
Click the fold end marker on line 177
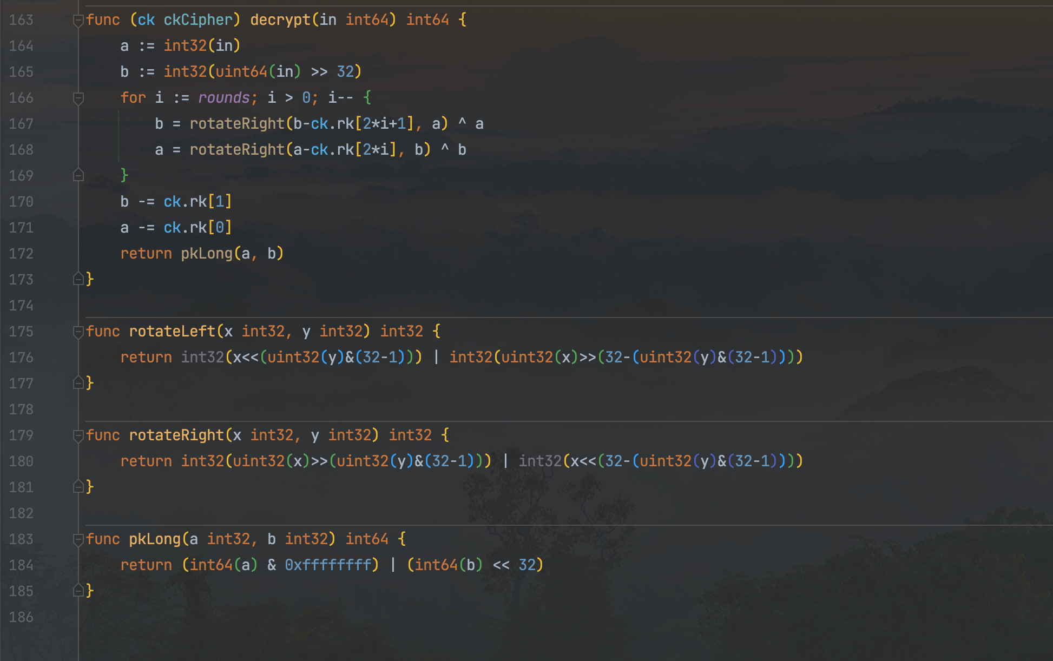78,383
